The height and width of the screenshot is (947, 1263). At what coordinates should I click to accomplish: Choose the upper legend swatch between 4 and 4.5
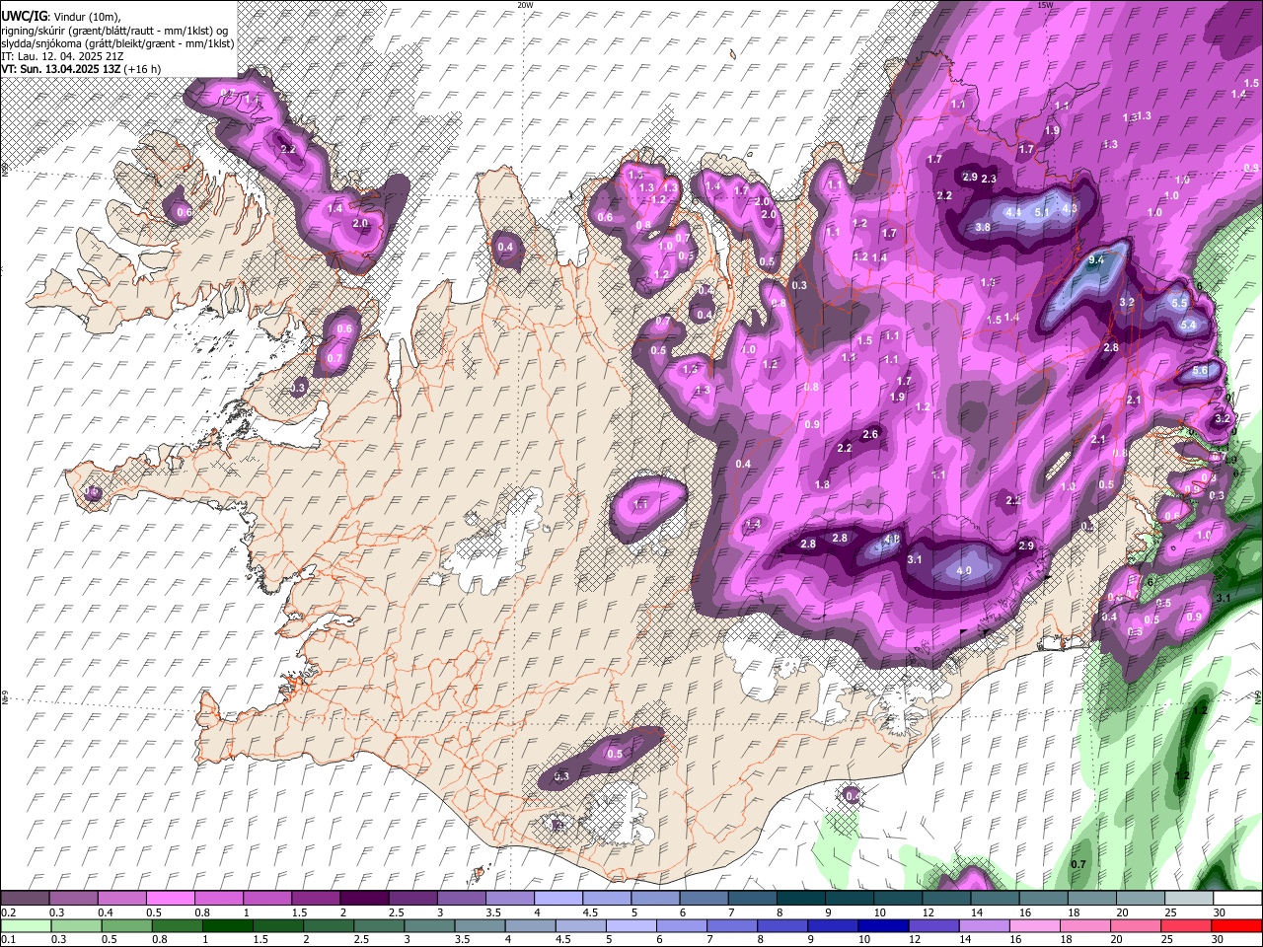click(557, 899)
